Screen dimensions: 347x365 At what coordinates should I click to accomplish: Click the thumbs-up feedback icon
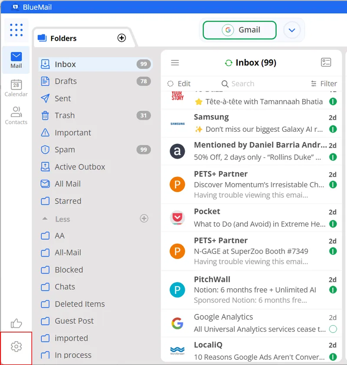16,323
